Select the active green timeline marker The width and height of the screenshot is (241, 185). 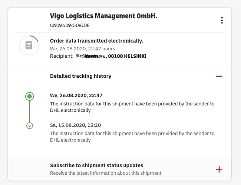point(30,96)
